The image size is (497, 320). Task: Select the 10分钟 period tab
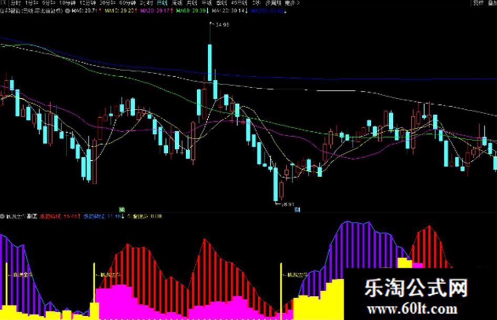click(67, 3)
